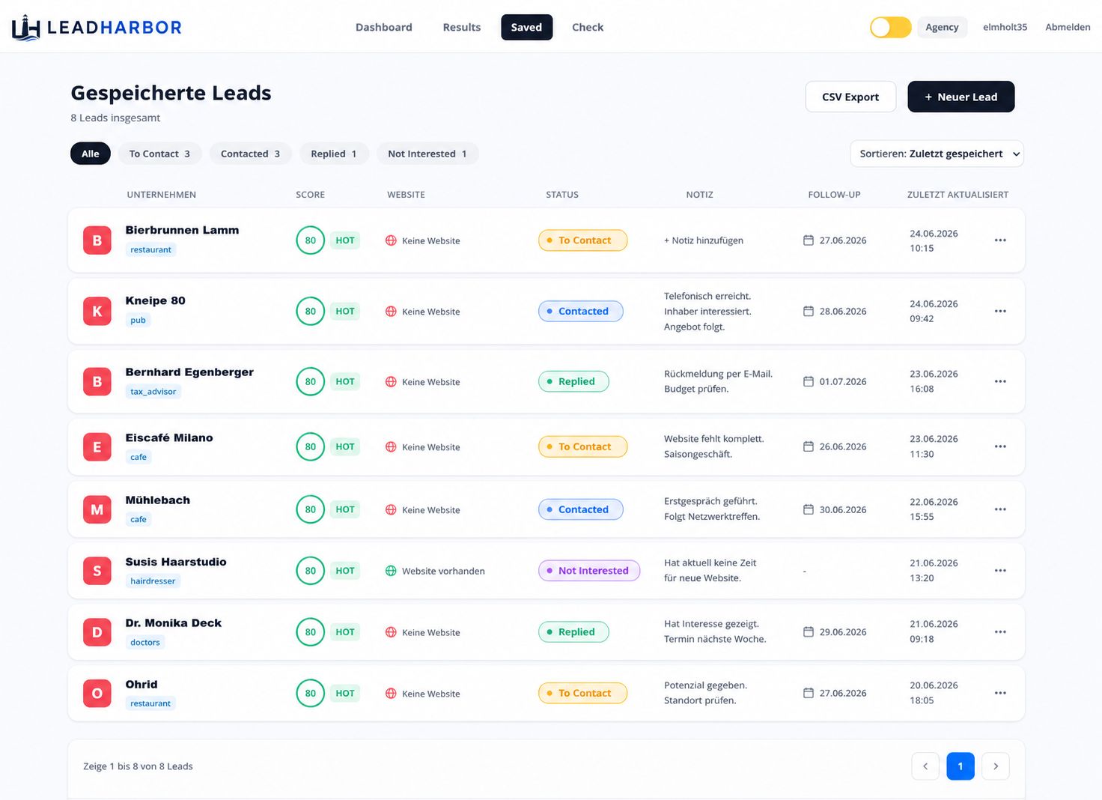Change To Contact status of Eiscafé Milano
The width and height of the screenshot is (1102, 800).
582,446
